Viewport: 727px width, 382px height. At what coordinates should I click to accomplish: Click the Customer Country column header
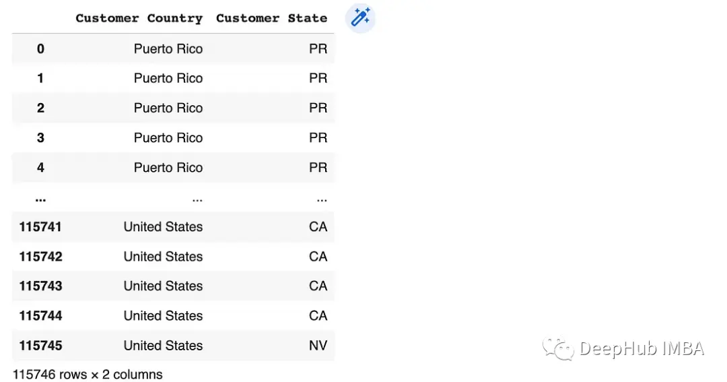139,18
